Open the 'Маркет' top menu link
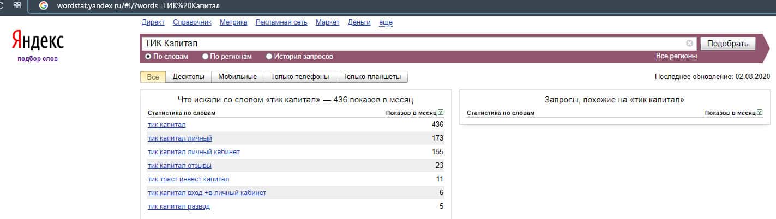The image size is (776, 219). point(327,22)
